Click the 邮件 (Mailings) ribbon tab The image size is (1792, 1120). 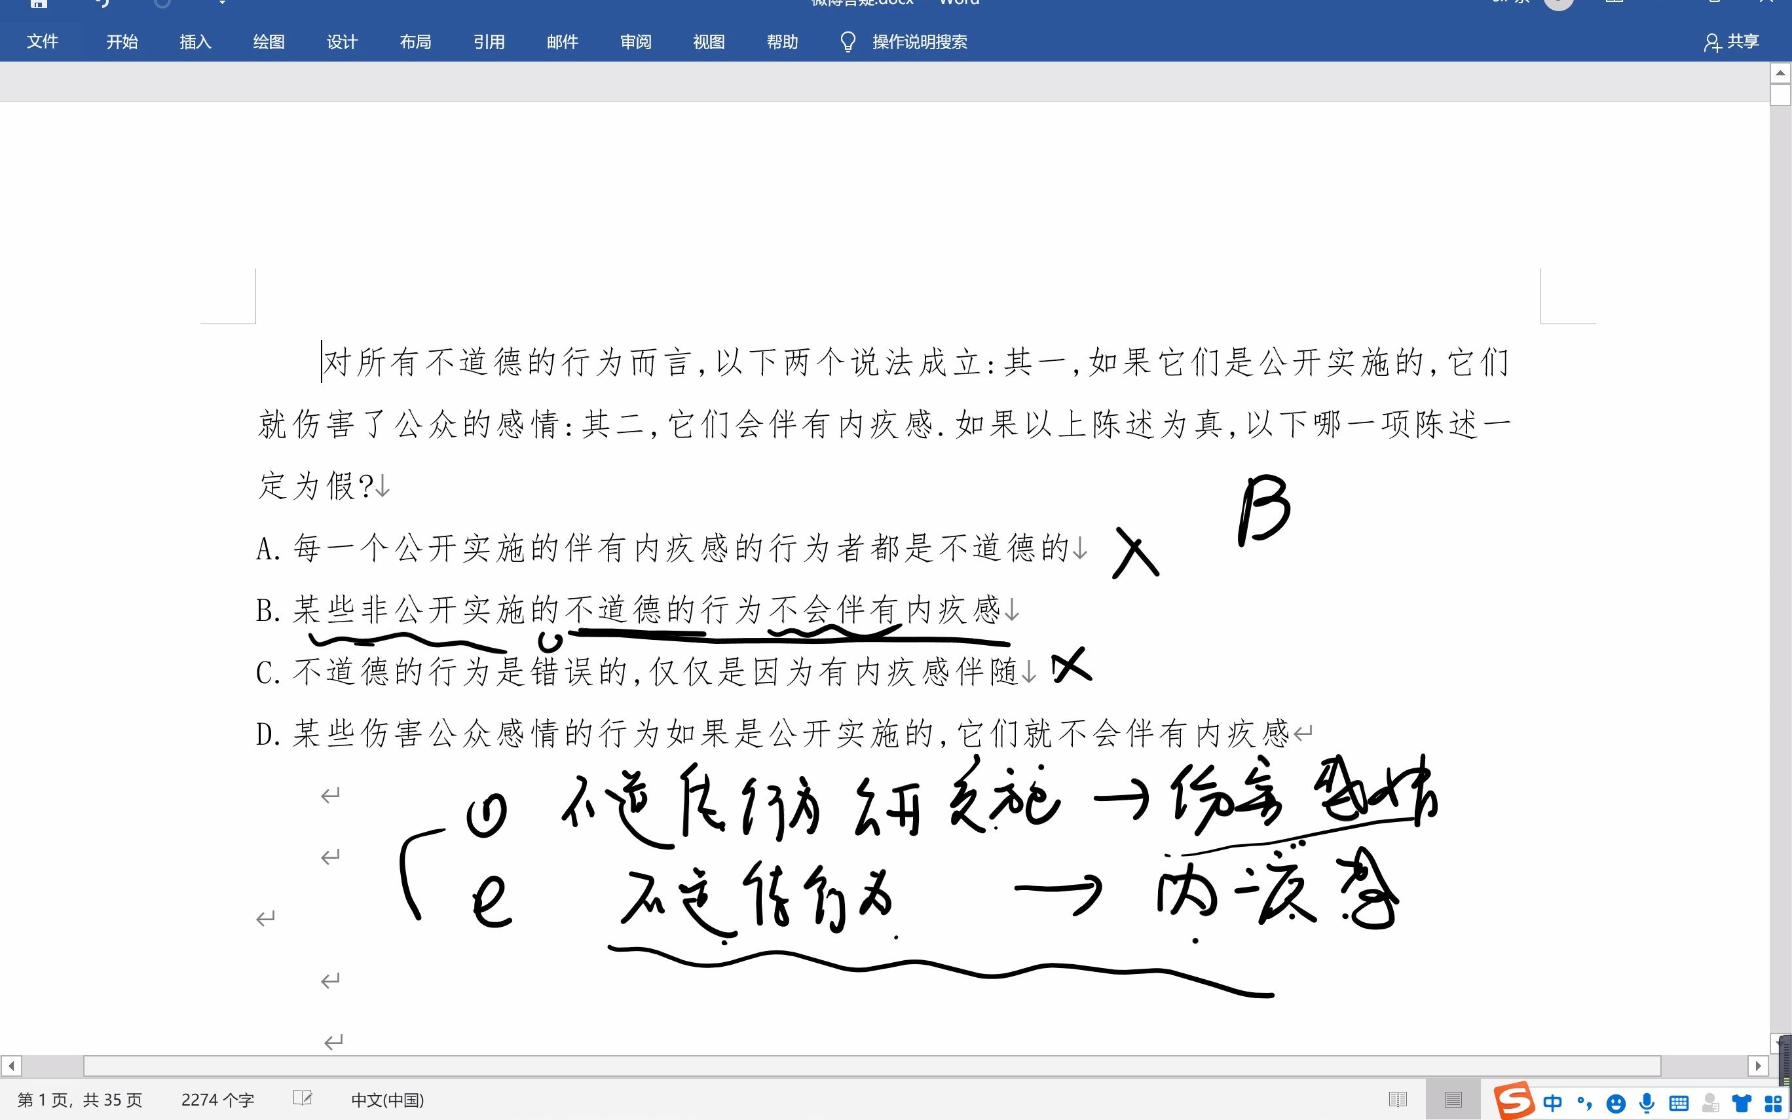point(561,41)
